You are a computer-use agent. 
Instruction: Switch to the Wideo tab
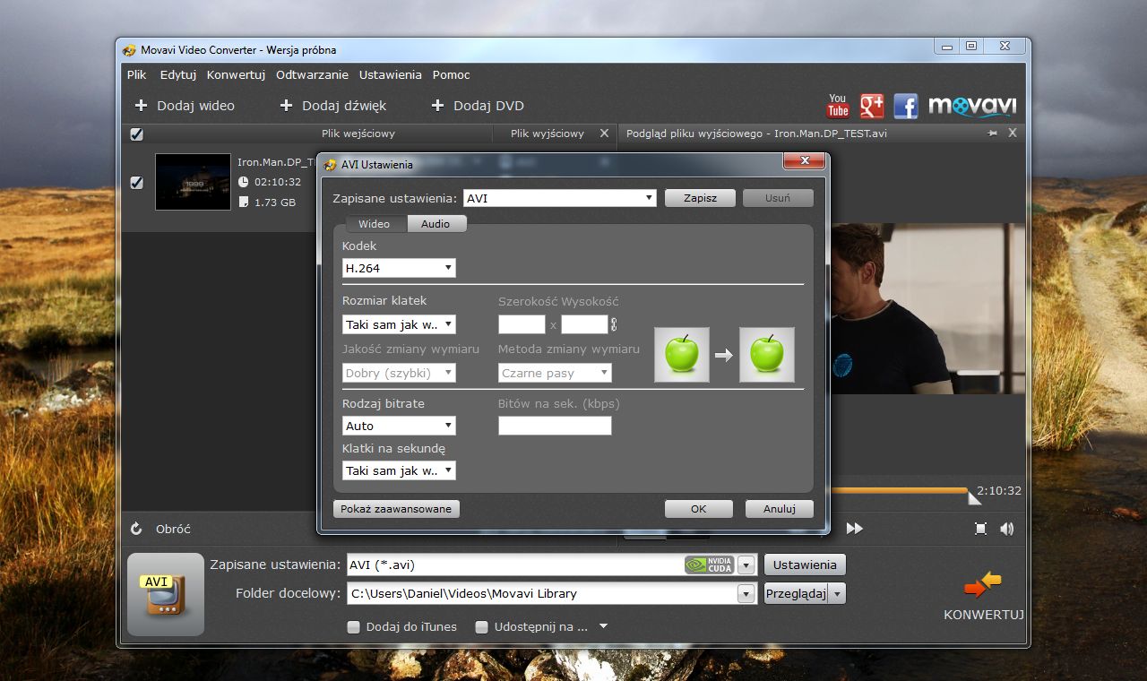pos(375,224)
